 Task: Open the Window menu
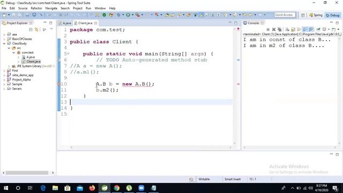pos(100,9)
